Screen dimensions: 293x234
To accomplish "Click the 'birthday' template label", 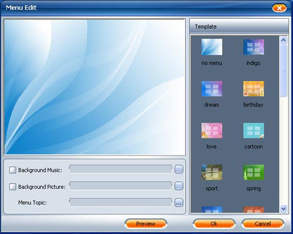I will 253,105.
